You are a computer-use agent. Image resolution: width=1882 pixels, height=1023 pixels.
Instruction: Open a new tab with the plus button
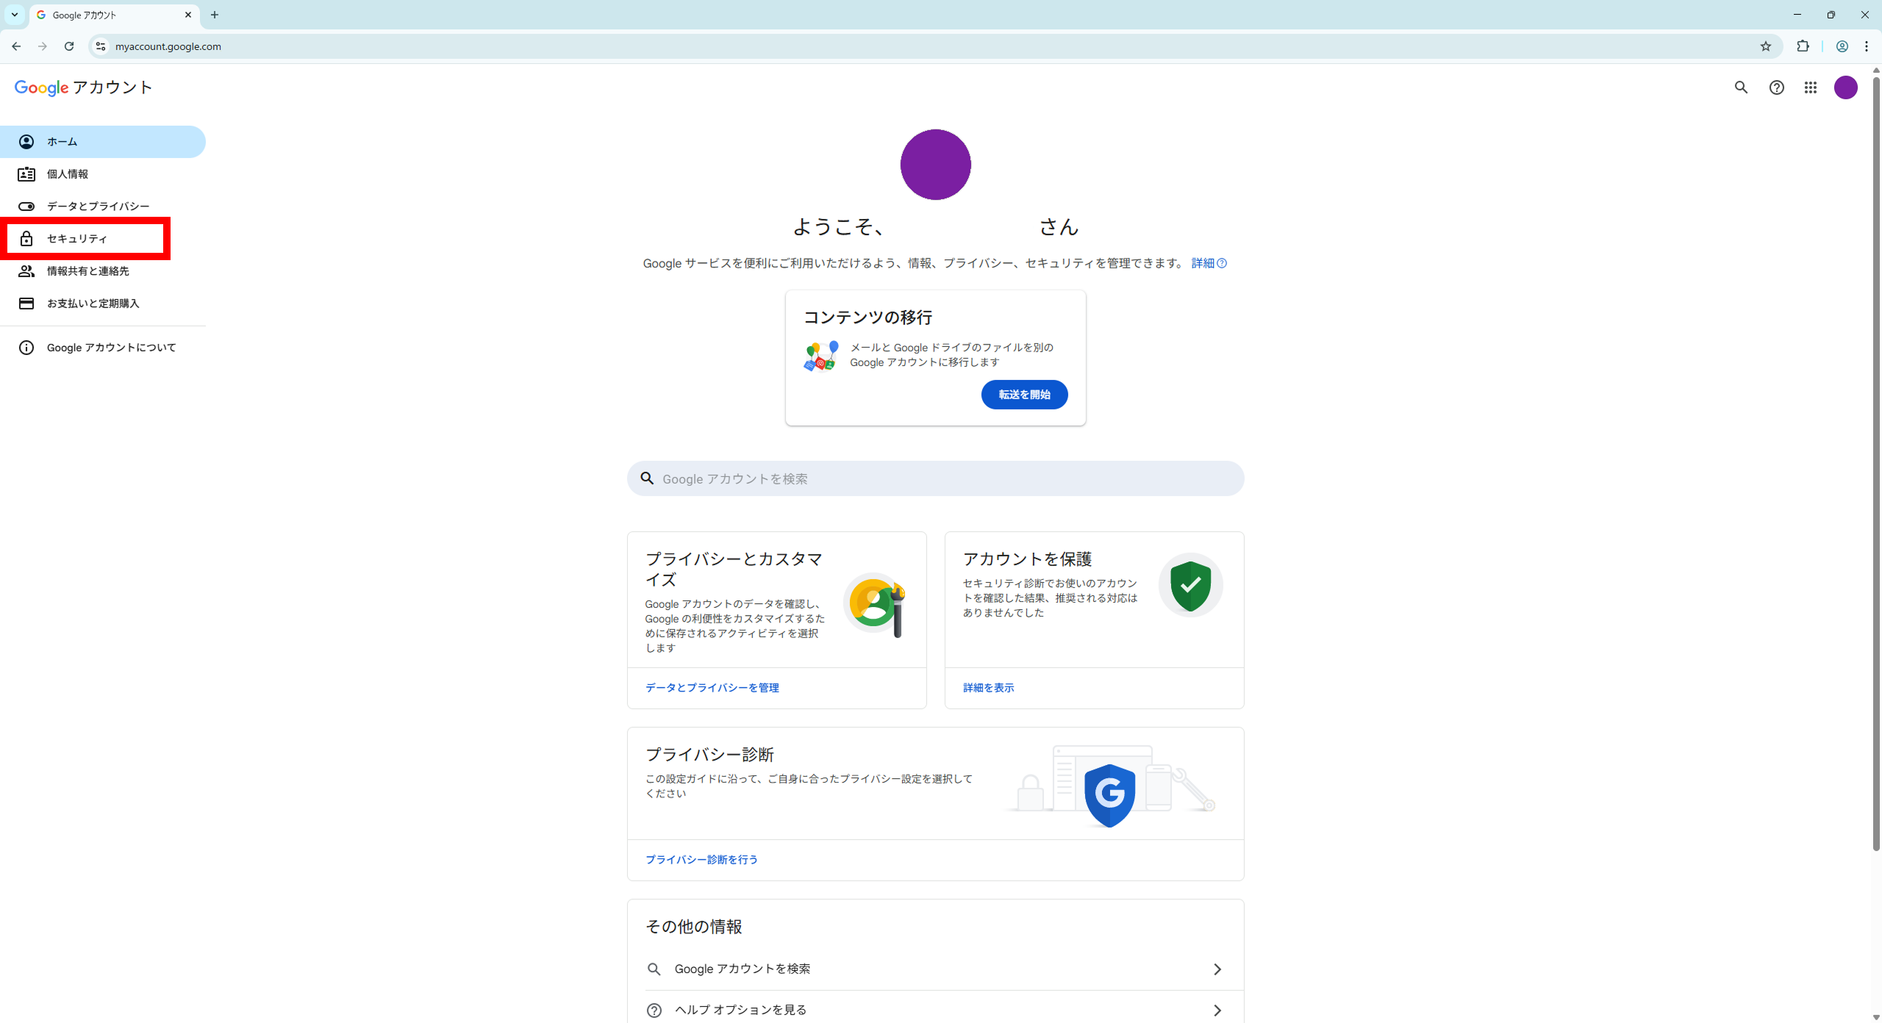[215, 15]
